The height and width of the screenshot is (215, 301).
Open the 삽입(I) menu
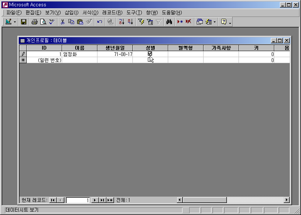71,13
